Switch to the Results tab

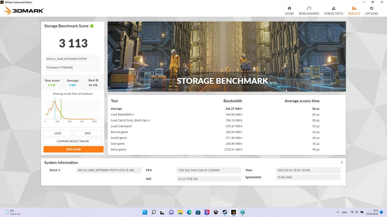coord(354,11)
